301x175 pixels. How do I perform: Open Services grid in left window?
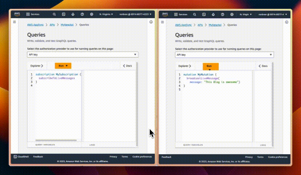tap(33, 14)
